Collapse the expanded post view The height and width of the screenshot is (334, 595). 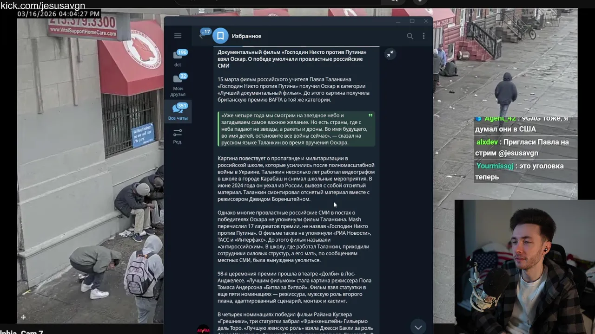pos(390,54)
